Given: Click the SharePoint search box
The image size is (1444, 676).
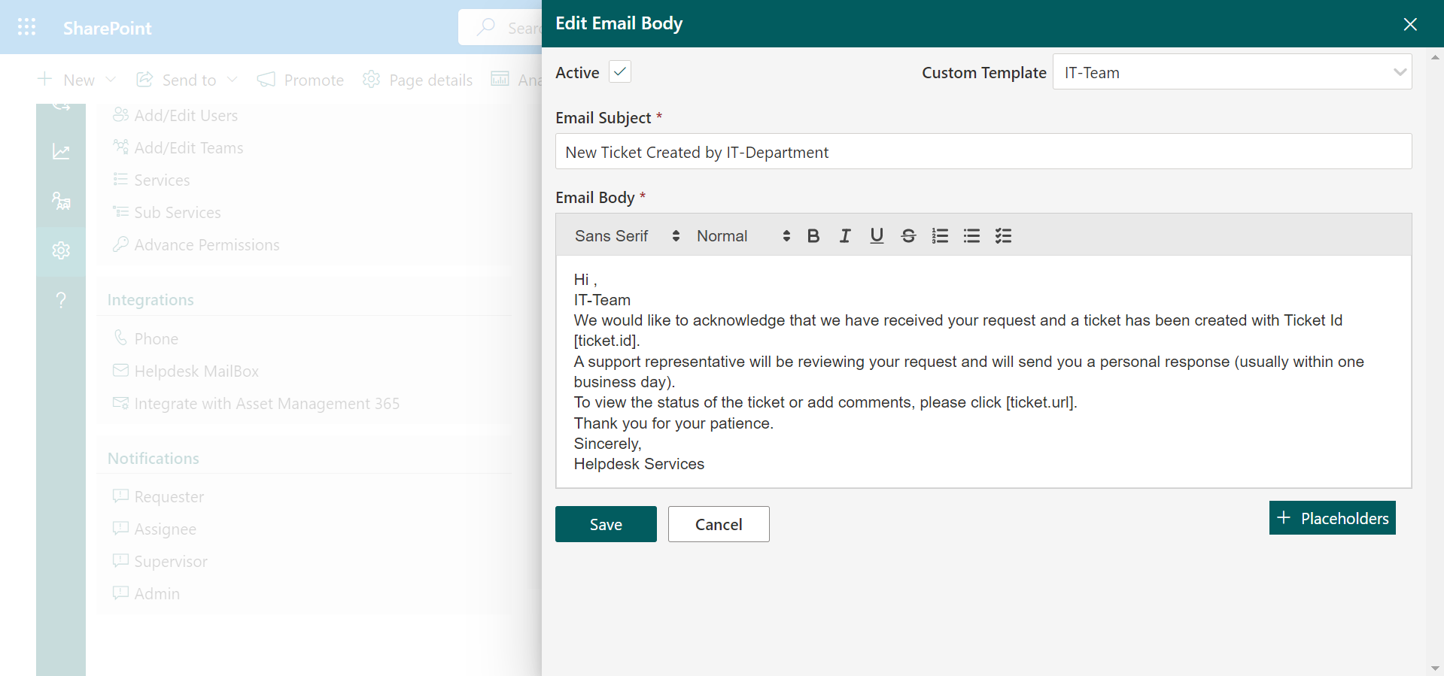Looking at the screenshot, I should [500, 27].
